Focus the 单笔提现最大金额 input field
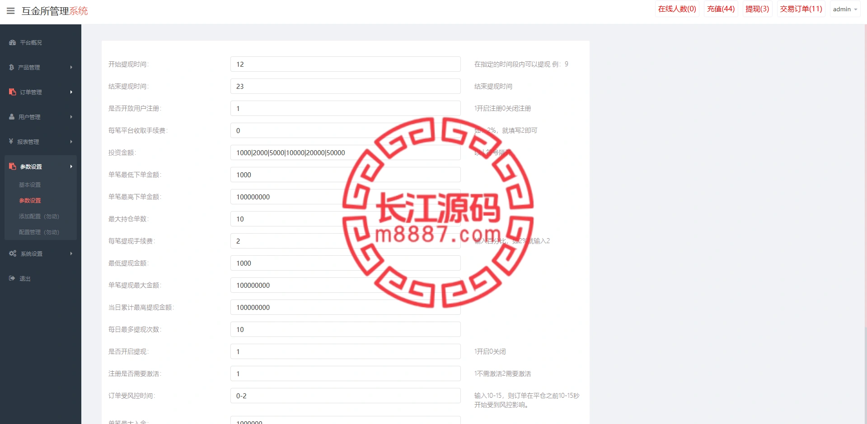 345,285
